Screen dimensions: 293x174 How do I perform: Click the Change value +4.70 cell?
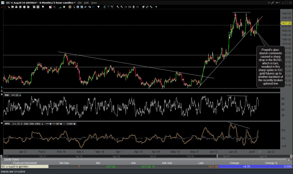247,167
